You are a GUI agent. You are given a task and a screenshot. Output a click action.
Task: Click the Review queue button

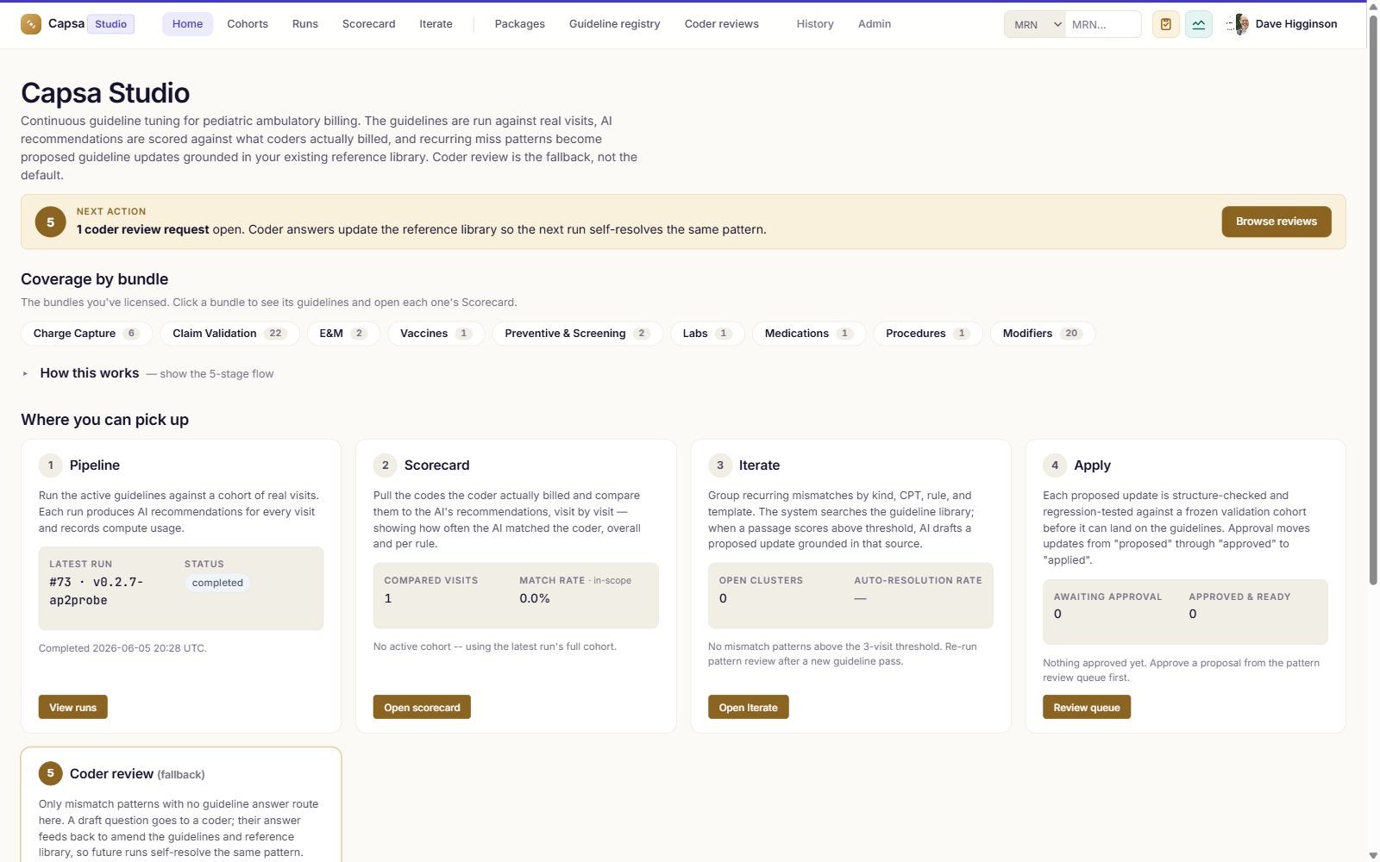(x=1087, y=707)
